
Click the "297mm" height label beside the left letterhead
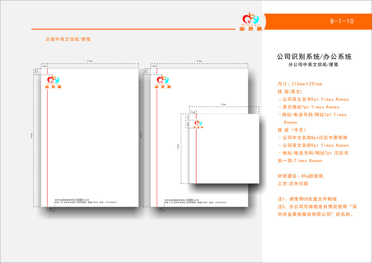pos(32,135)
